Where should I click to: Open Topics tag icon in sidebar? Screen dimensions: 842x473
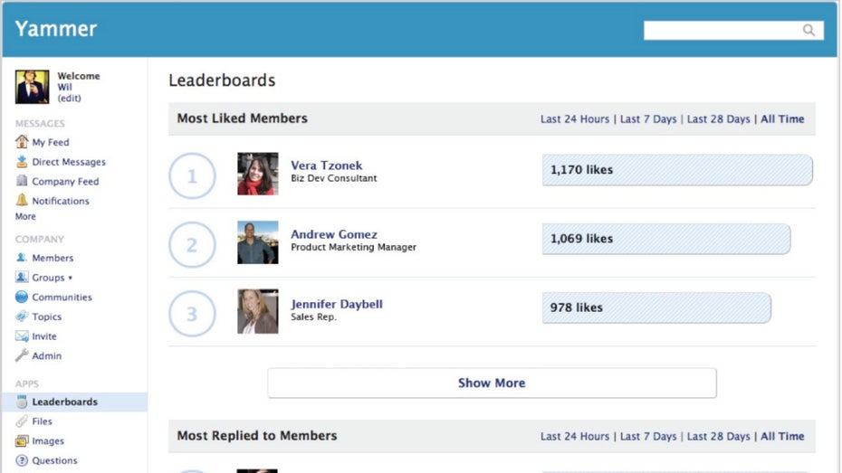tap(22, 317)
